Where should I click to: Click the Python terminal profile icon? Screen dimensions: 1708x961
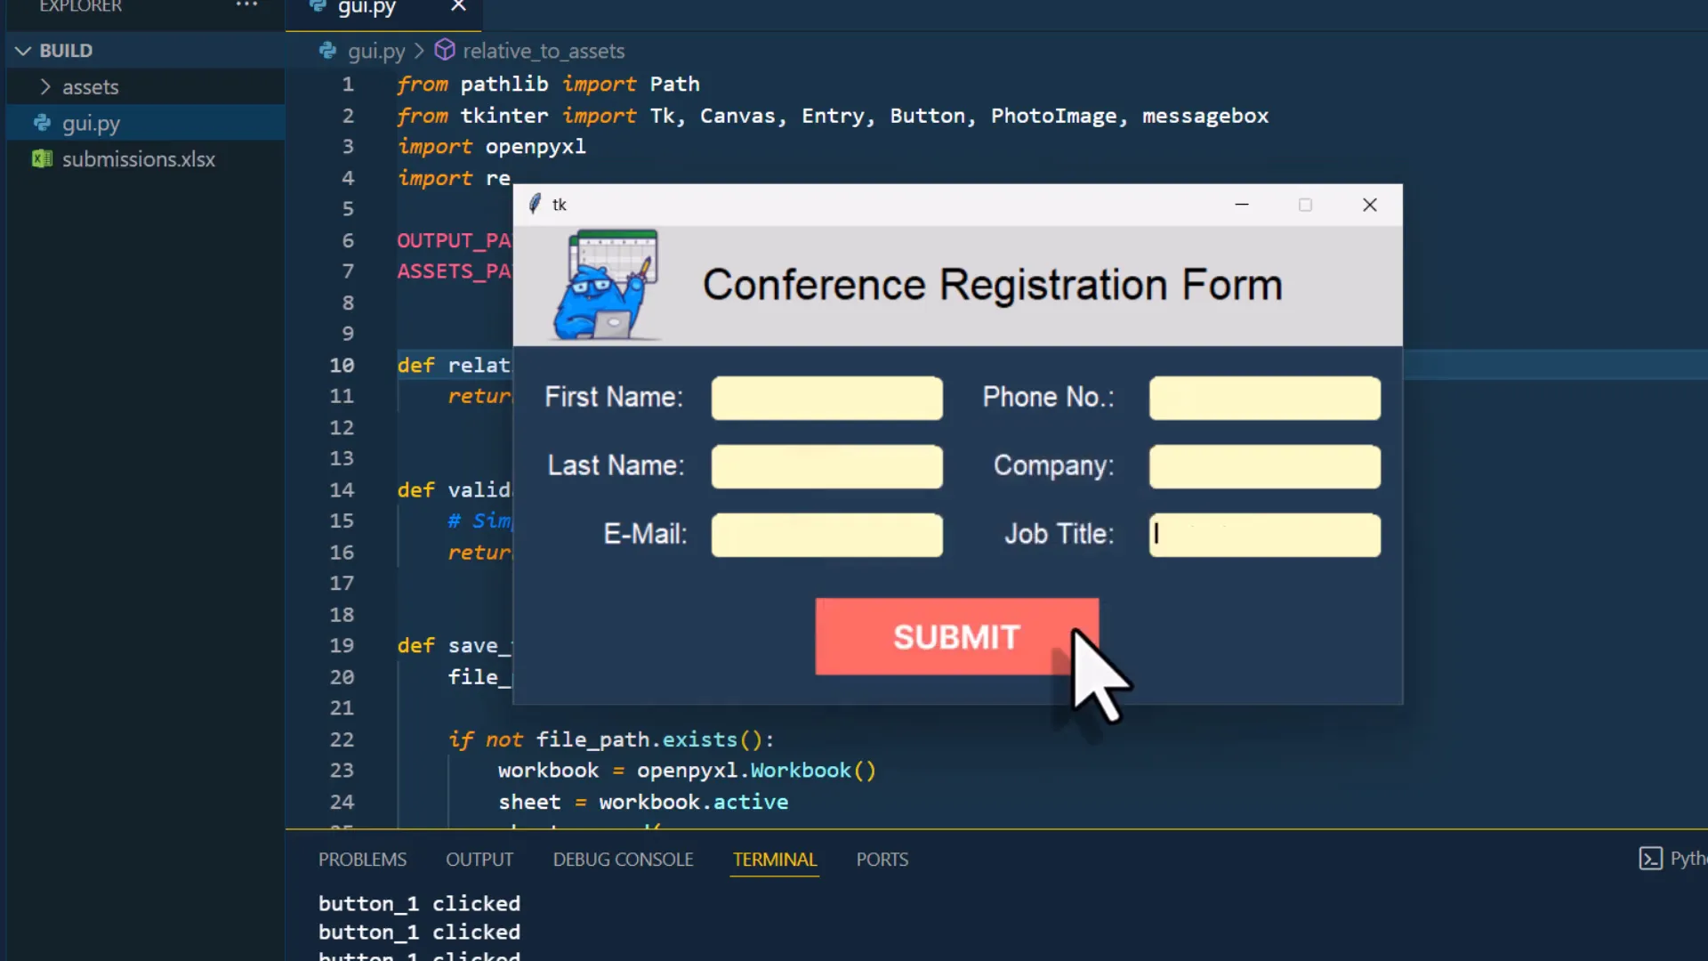pos(1650,859)
